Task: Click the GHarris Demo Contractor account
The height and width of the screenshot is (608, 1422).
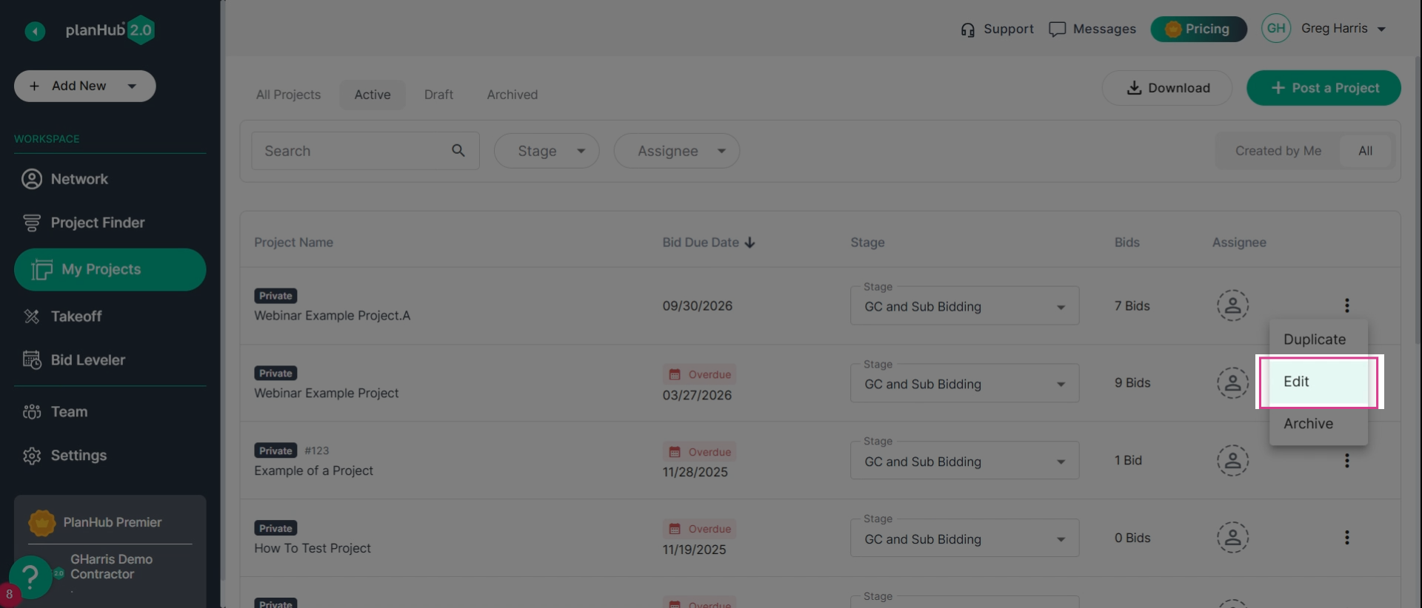Action: (111, 567)
